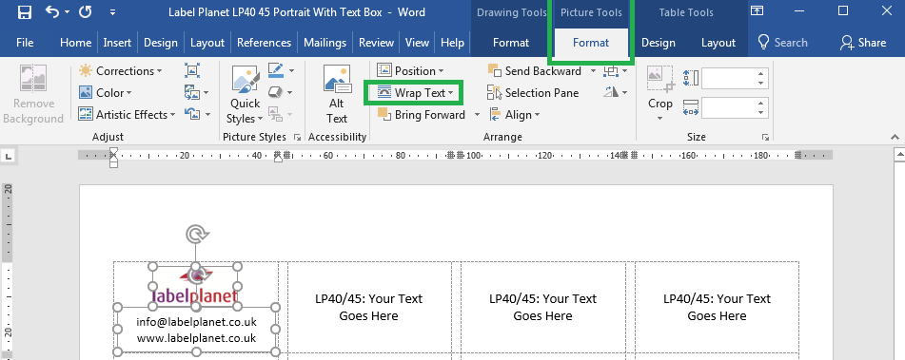The image size is (905, 360).
Task: Switch to the Home tab
Action: pos(75,43)
